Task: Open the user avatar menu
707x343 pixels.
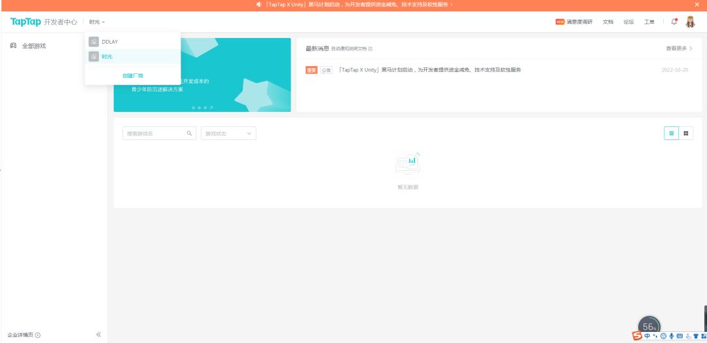Action: click(x=691, y=22)
